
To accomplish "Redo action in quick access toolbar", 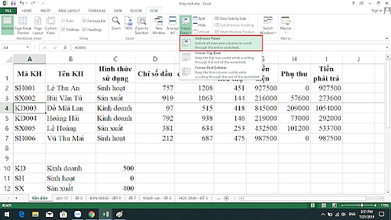I will [x=34, y=4].
